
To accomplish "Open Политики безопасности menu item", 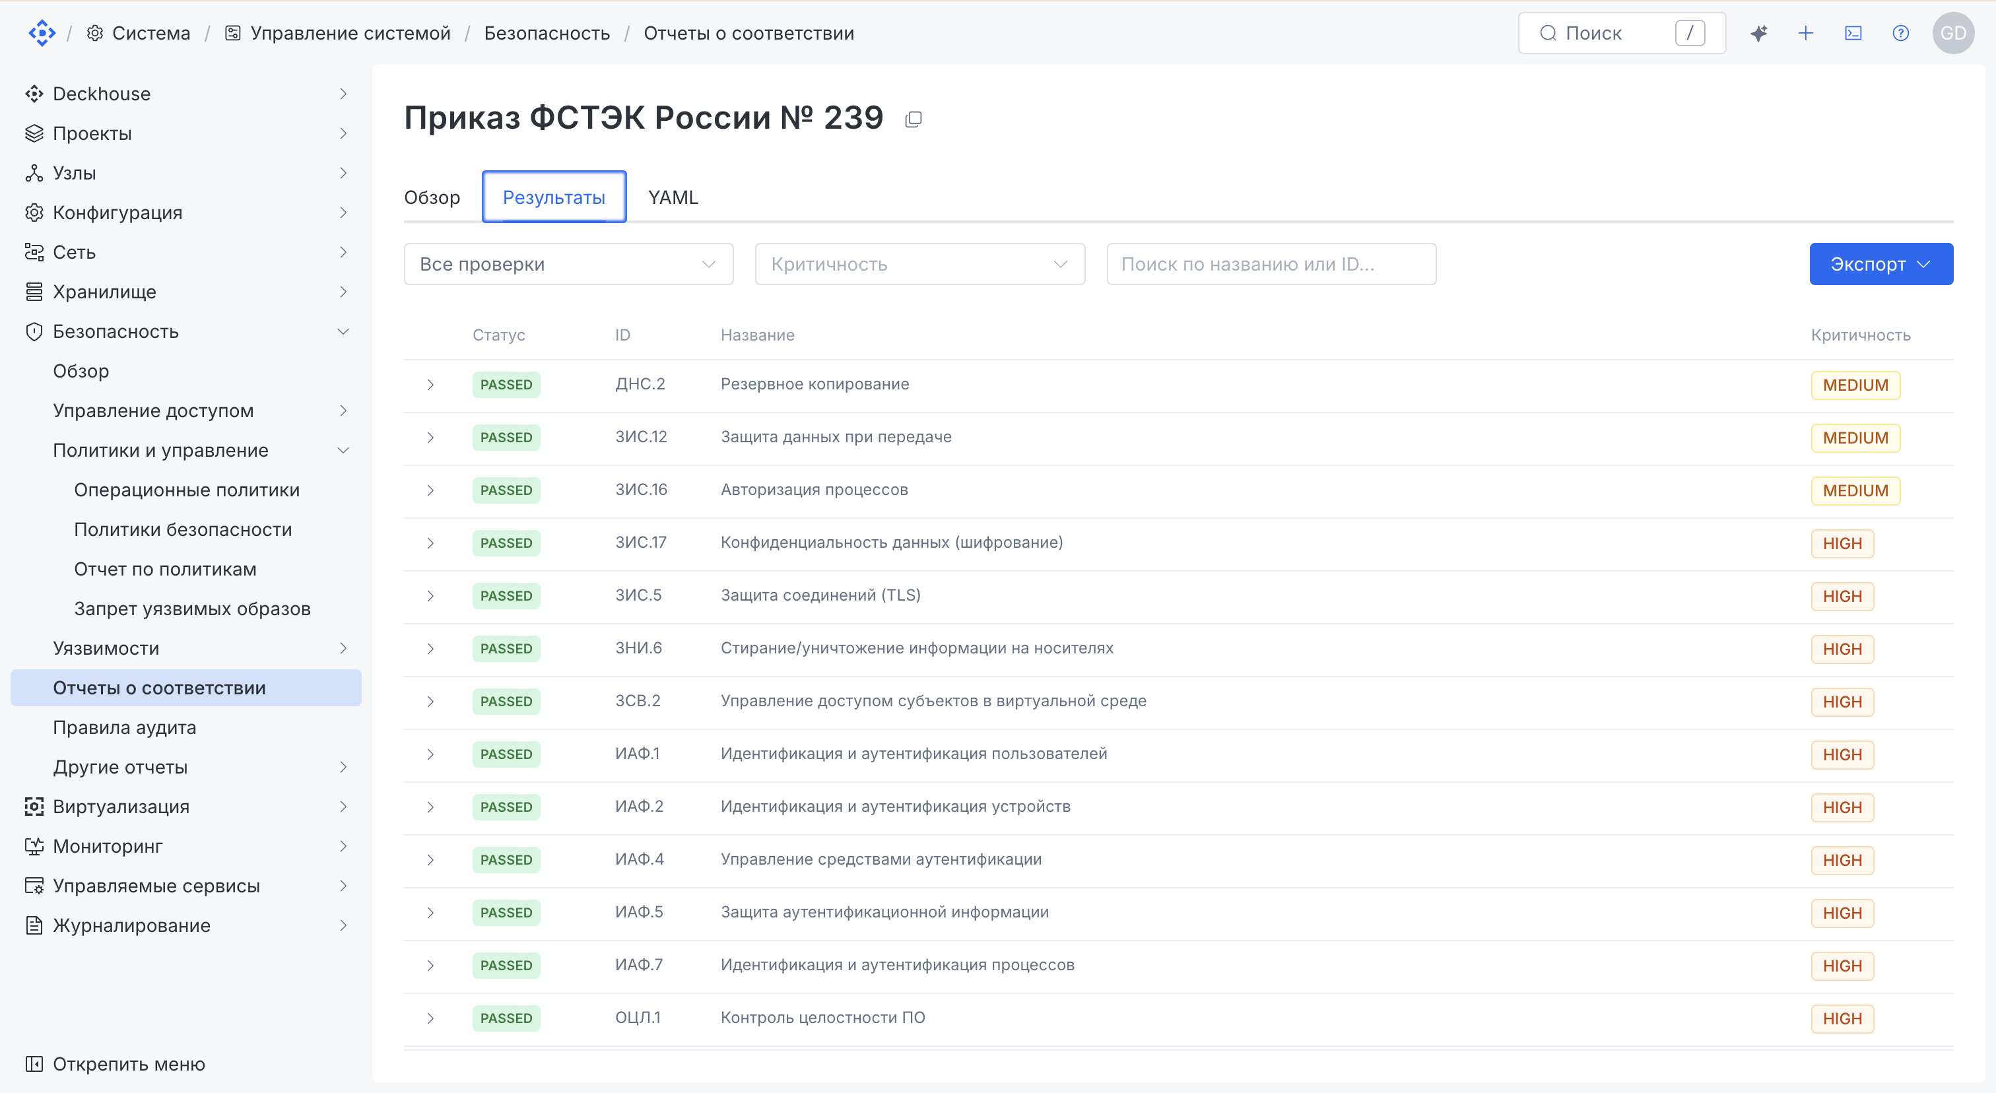I will click(183, 529).
